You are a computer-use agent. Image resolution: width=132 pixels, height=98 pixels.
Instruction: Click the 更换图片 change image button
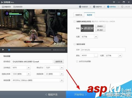pos(100,26)
